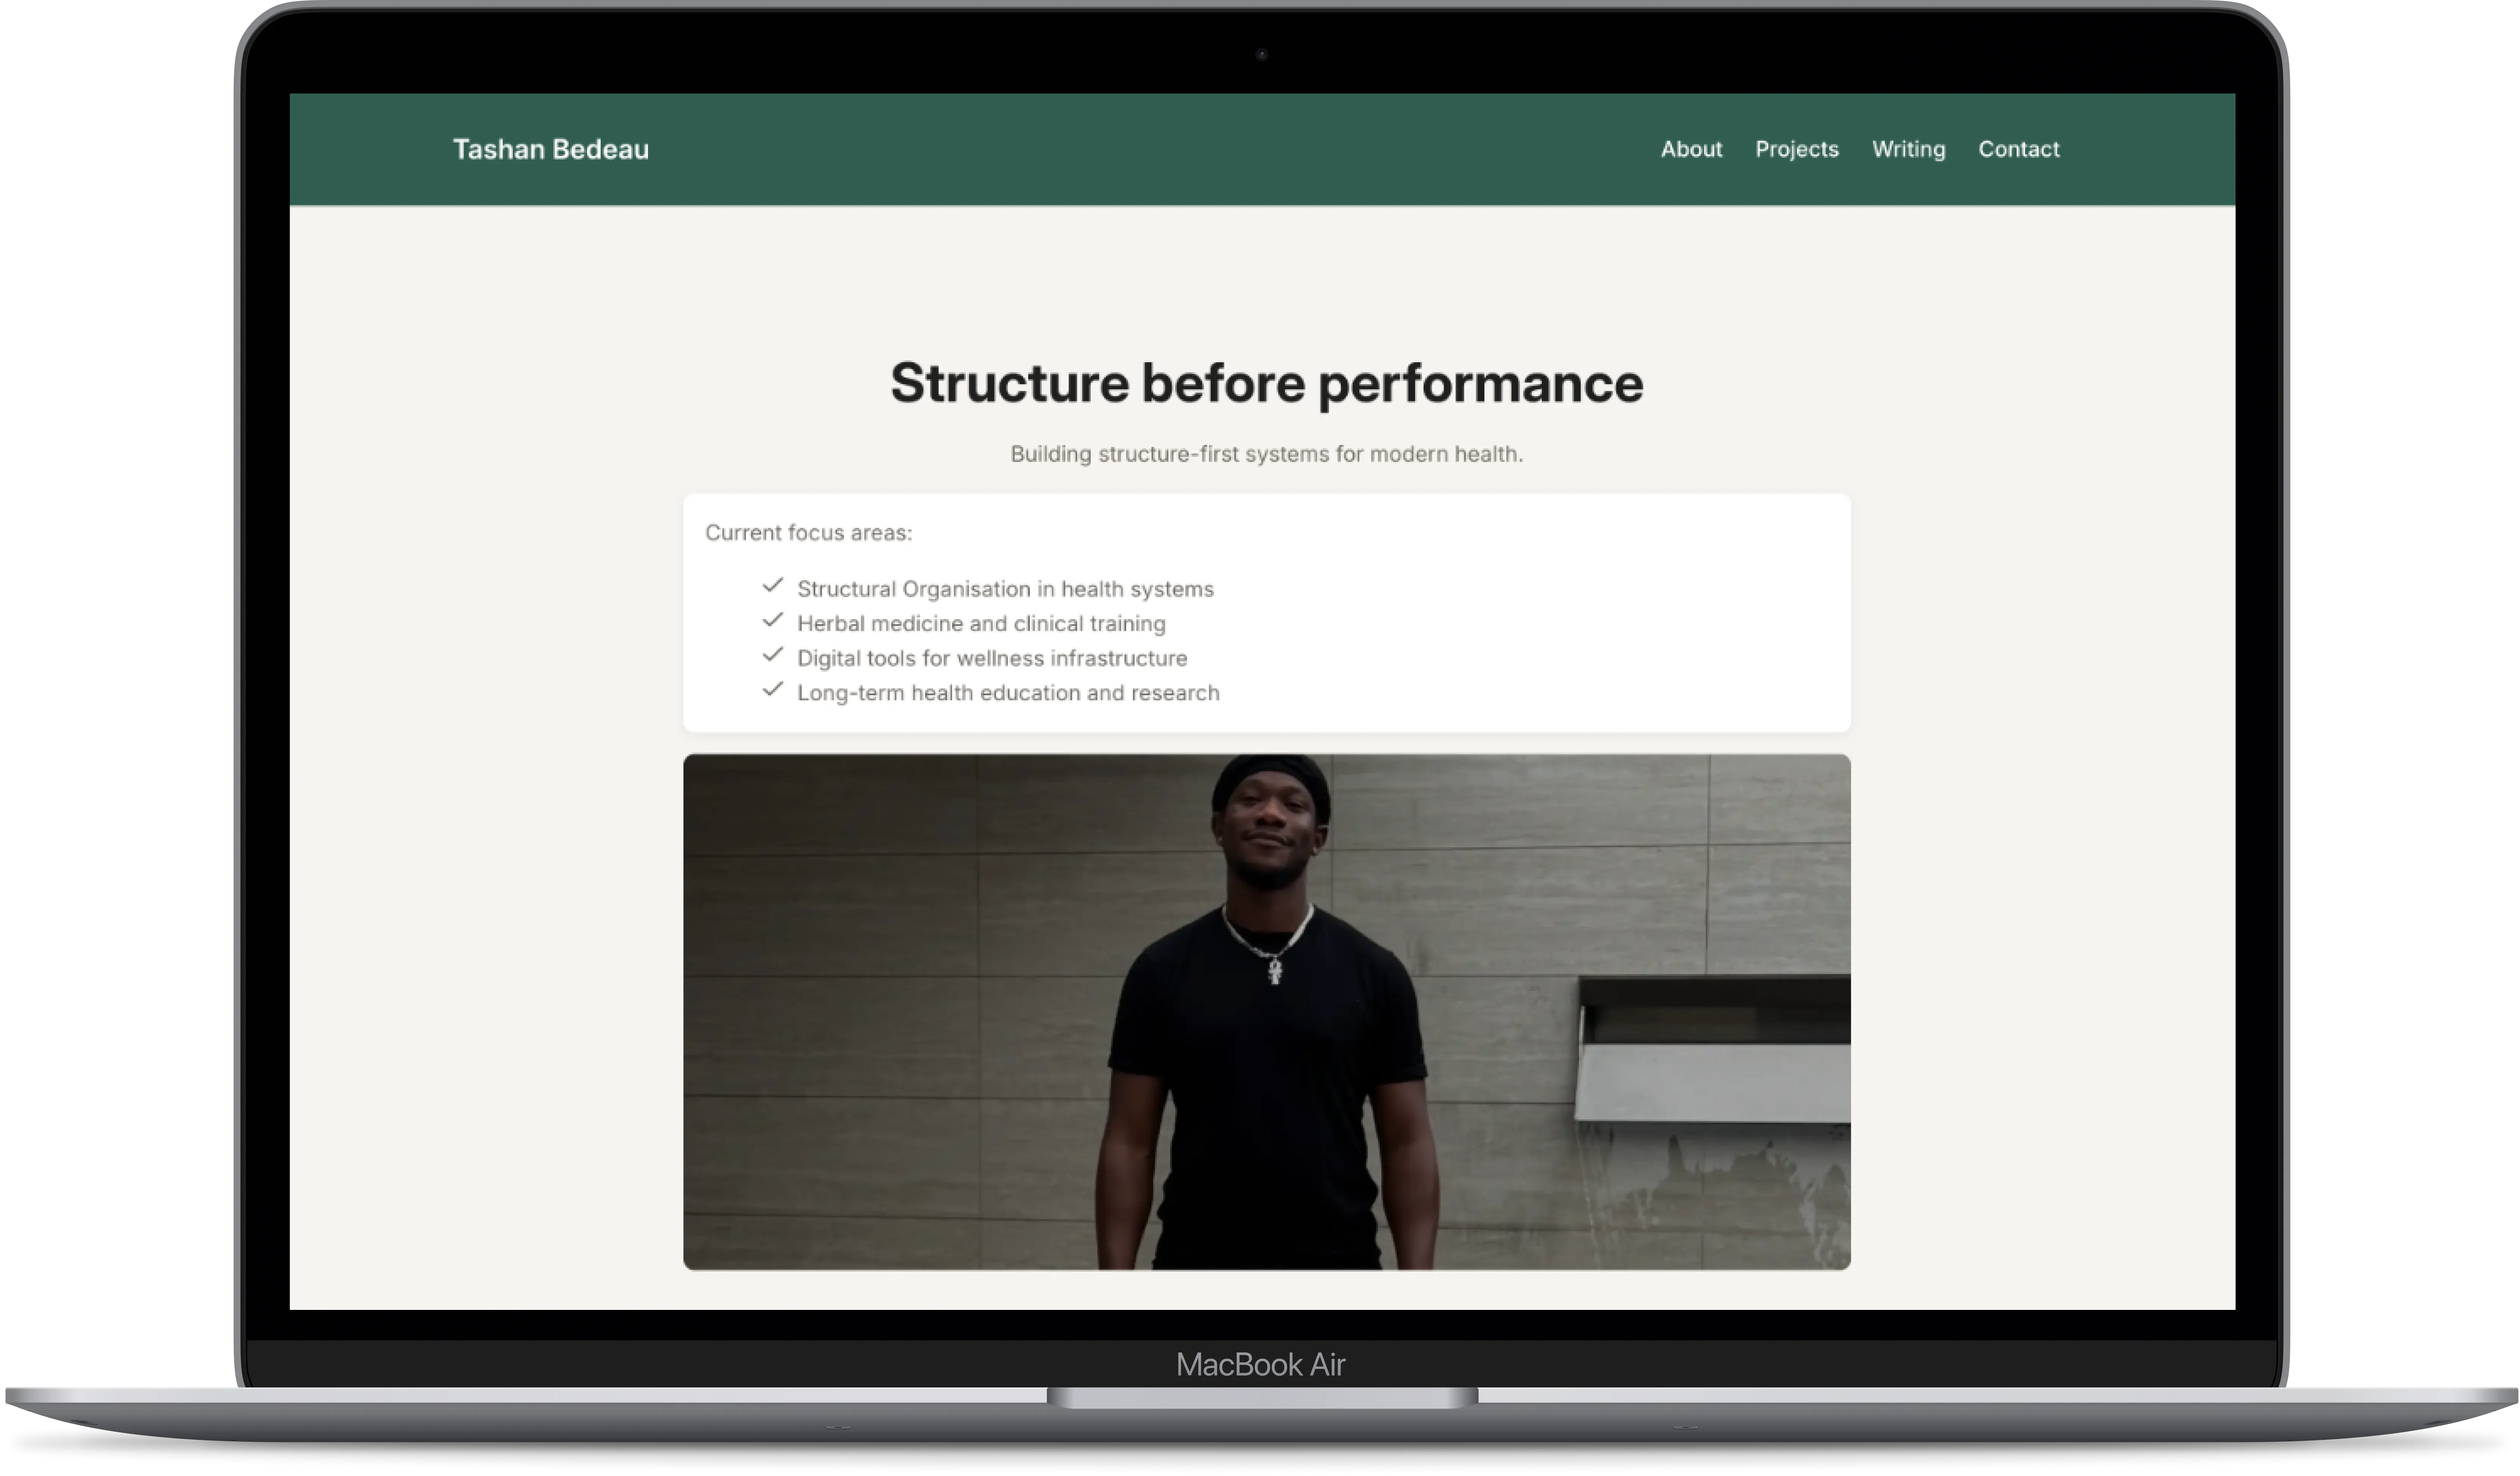
Task: Click the webcam dot above the screen
Action: pos(1262,55)
